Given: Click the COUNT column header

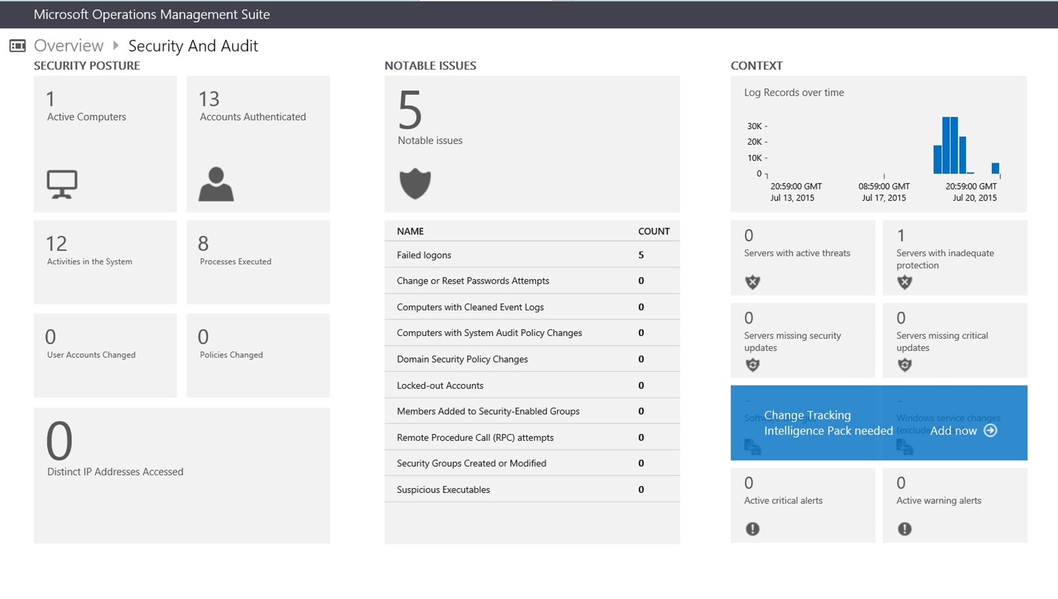Looking at the screenshot, I should (654, 231).
